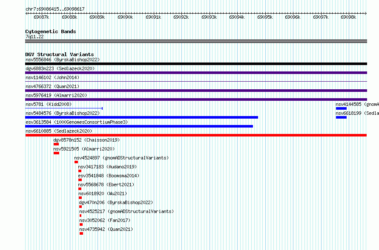Viewport: 379px width, 250px height.
Task: Open variant nsv5568678 (Ebert2021) label
Action: (x=106, y=185)
